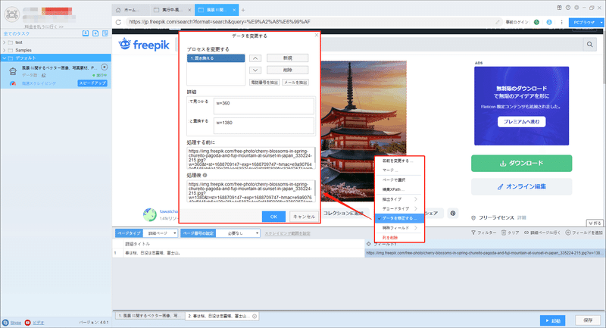Expand the 特殊フィールド submenu
Image resolution: width=606 pixels, height=328 pixels.
(x=400, y=228)
